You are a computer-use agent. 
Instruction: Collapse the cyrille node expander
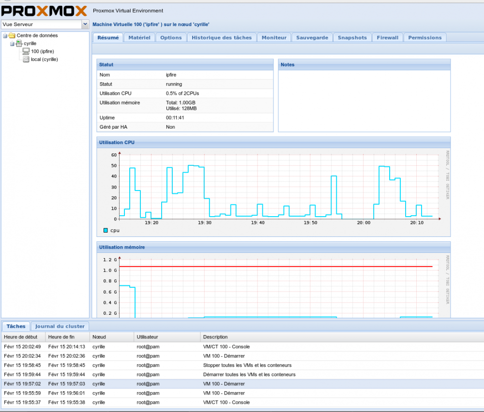click(x=12, y=44)
